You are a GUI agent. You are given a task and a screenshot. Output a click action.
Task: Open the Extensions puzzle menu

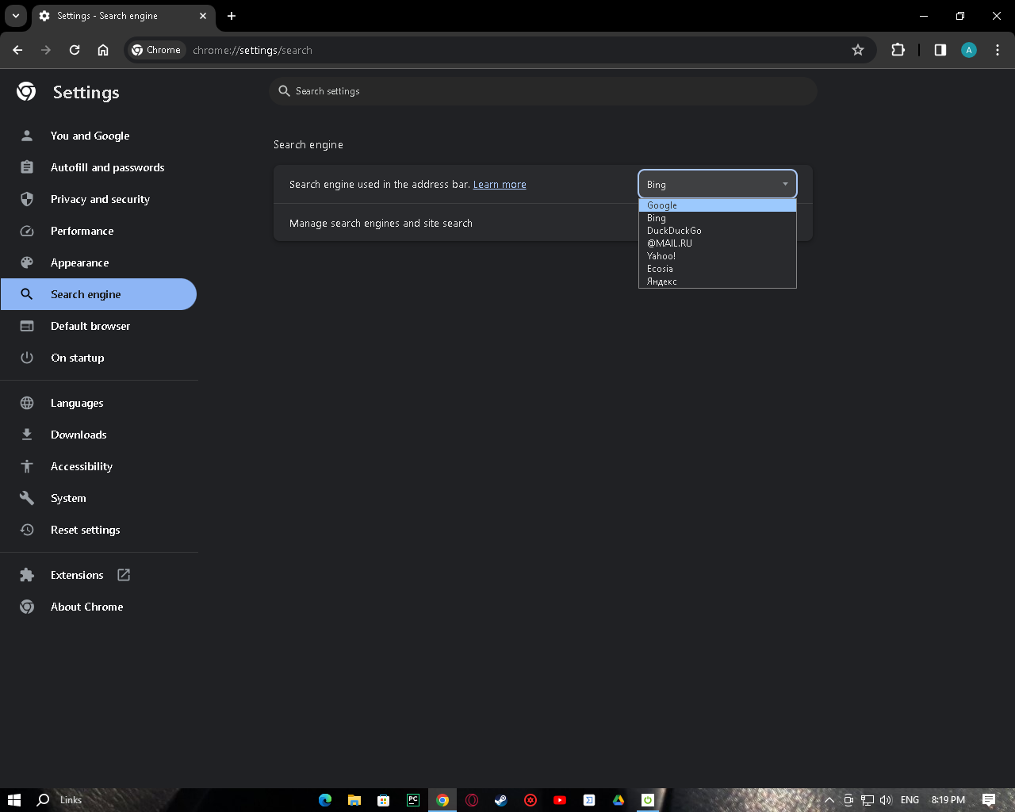898,50
